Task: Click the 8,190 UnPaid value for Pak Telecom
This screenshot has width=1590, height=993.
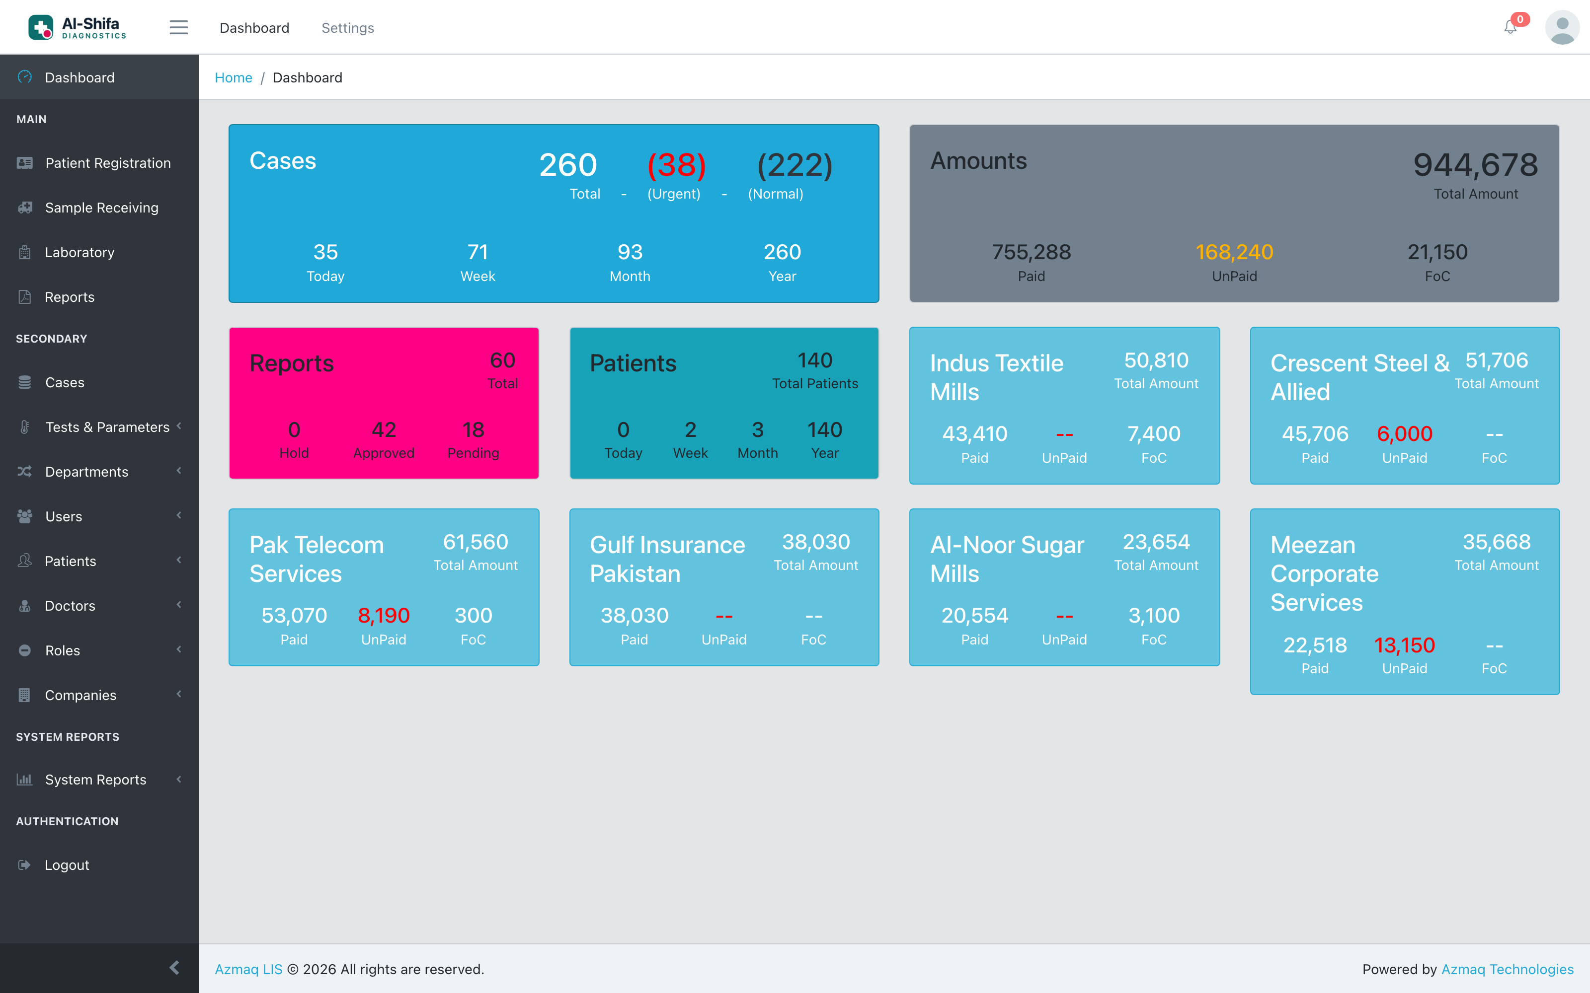Action: click(x=384, y=616)
